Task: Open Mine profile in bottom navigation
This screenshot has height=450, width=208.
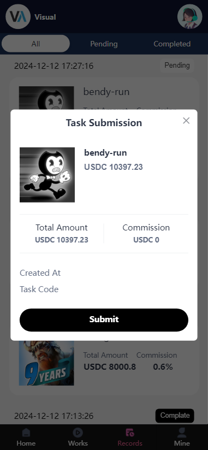Action: pyautogui.click(x=182, y=437)
